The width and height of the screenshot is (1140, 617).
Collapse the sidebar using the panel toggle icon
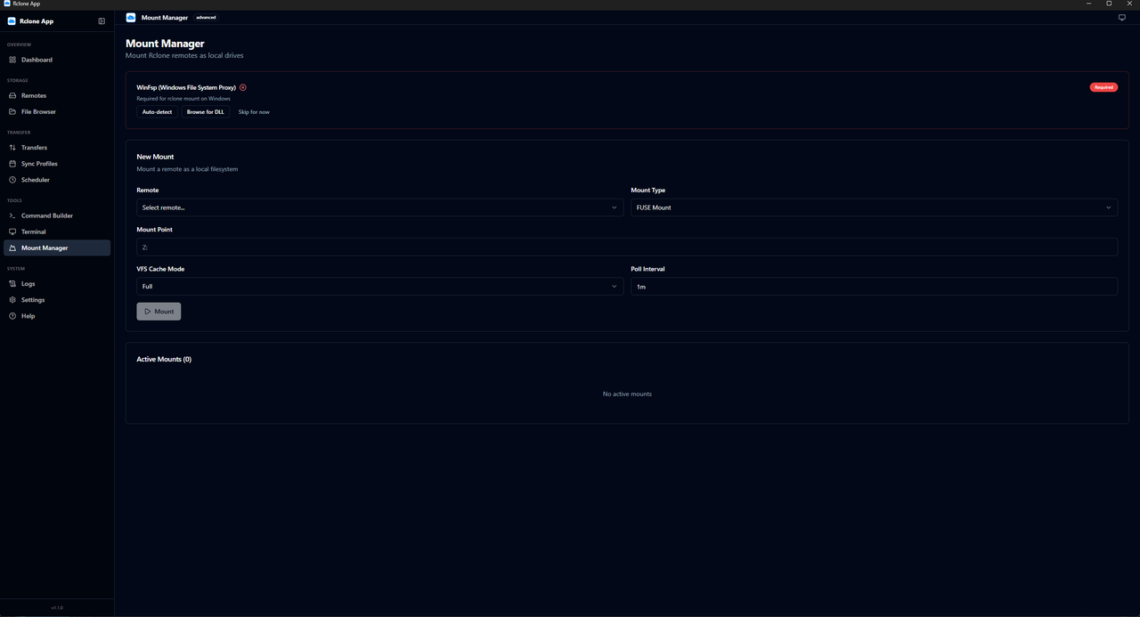pyautogui.click(x=102, y=21)
